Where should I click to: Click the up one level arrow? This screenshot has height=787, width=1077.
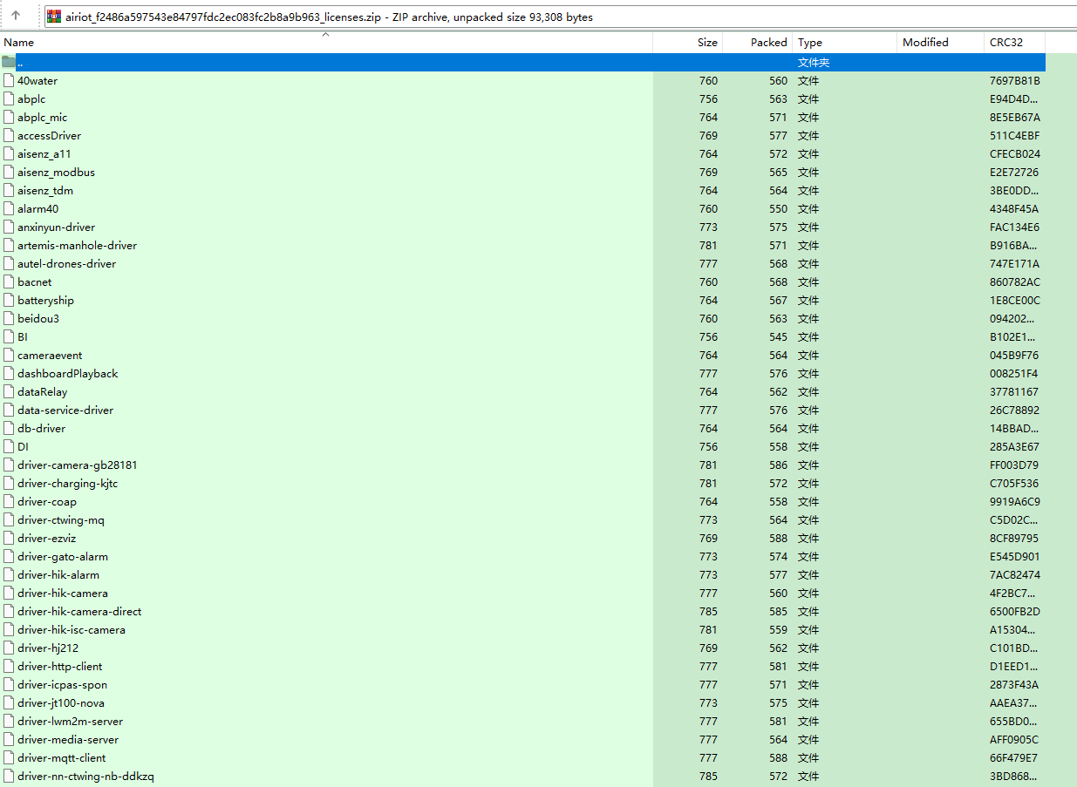[16, 16]
